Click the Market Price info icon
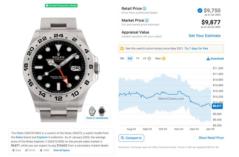The height and width of the screenshot is (157, 239). point(147,20)
